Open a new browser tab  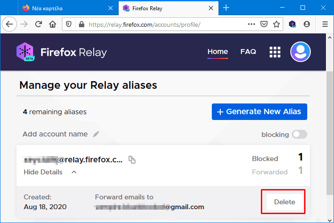coord(226,8)
